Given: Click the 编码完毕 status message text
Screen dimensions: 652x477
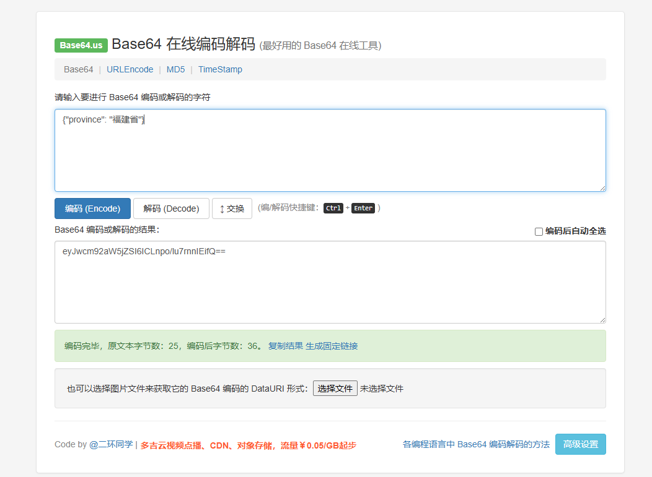Looking at the screenshot, I should 164,346.
